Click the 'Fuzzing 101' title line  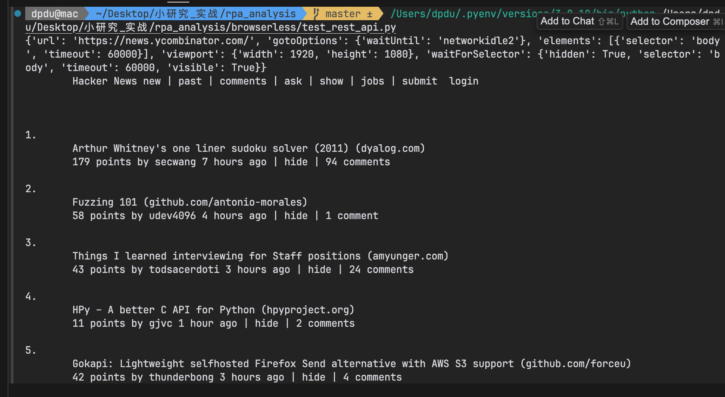click(x=190, y=202)
